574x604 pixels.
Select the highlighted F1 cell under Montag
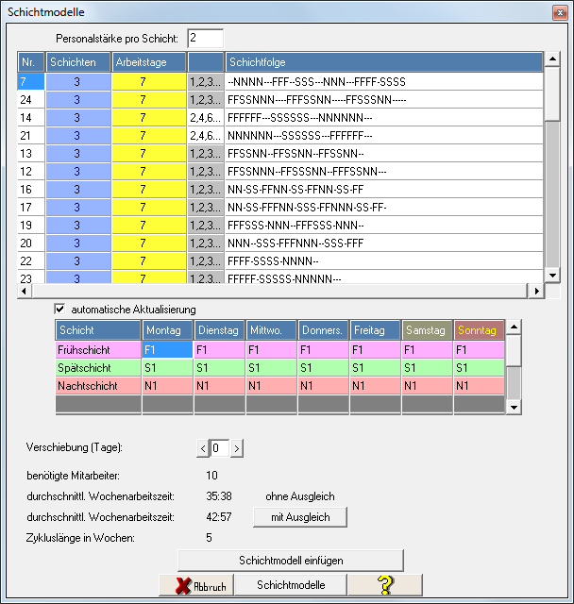(168, 350)
